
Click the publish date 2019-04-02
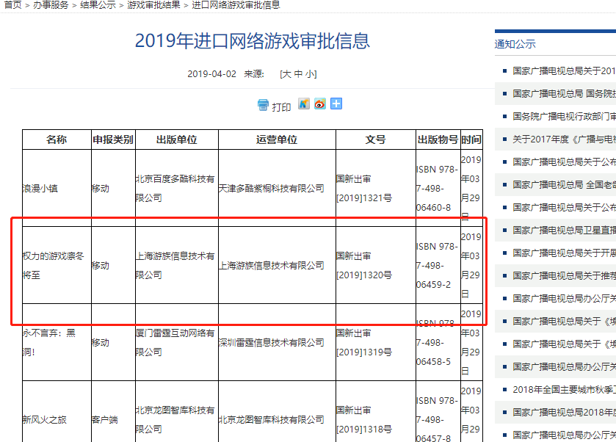point(211,74)
